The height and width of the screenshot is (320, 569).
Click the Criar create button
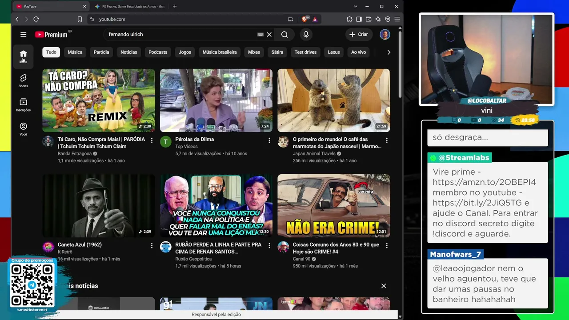(359, 34)
